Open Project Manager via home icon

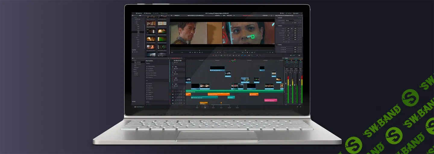pyautogui.click(x=297, y=106)
